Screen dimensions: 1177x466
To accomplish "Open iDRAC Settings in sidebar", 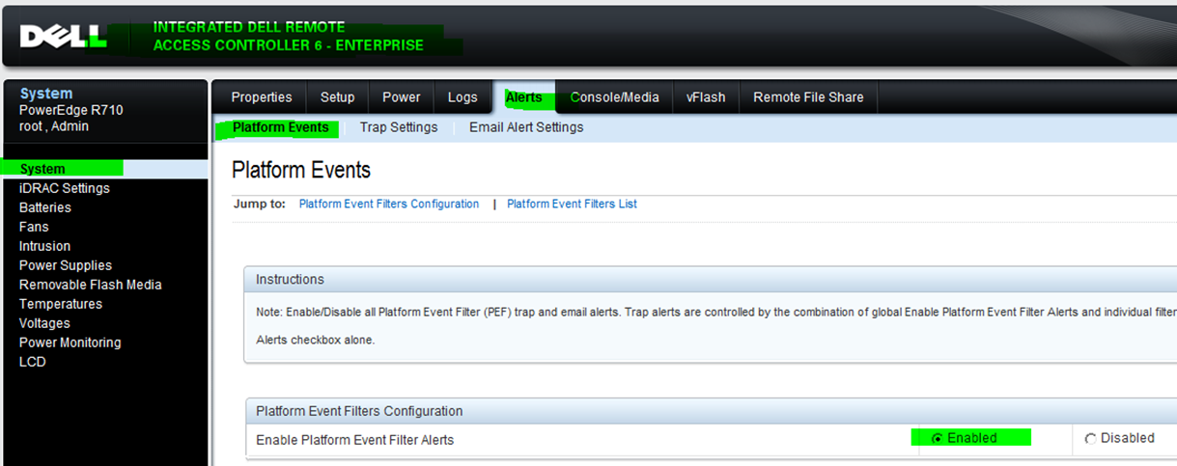I will click(x=65, y=188).
